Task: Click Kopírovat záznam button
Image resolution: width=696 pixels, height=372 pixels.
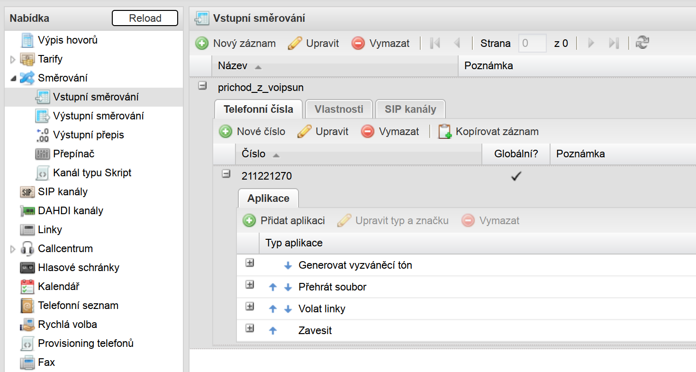Action: point(488,131)
